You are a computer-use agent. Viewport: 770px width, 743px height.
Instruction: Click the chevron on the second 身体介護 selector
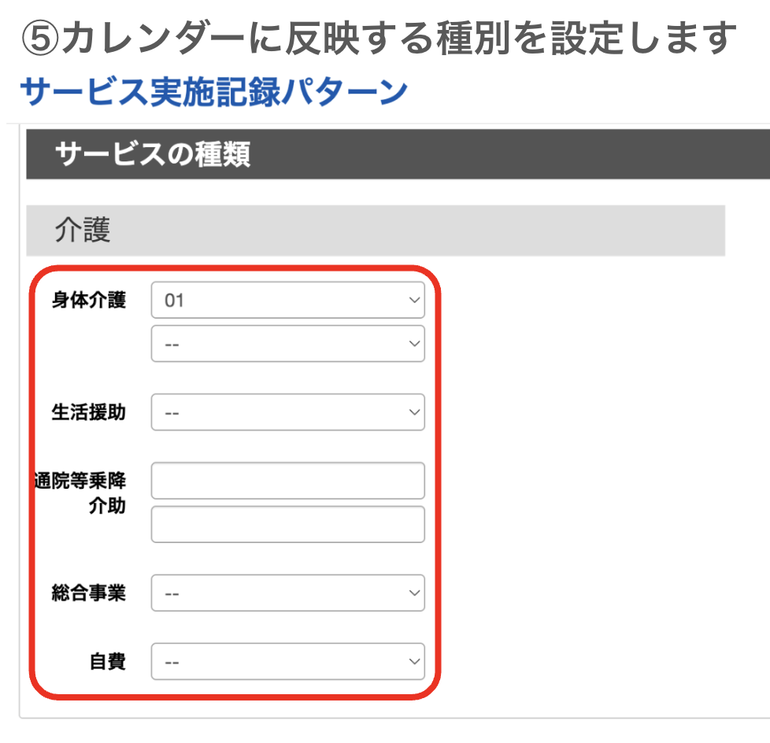click(415, 343)
